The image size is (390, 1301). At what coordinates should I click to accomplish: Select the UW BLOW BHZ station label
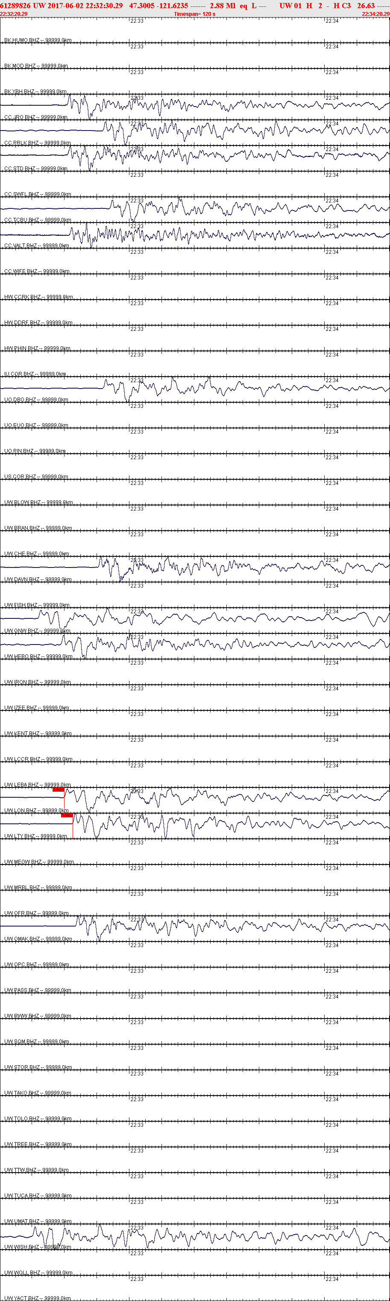[x=38, y=502]
